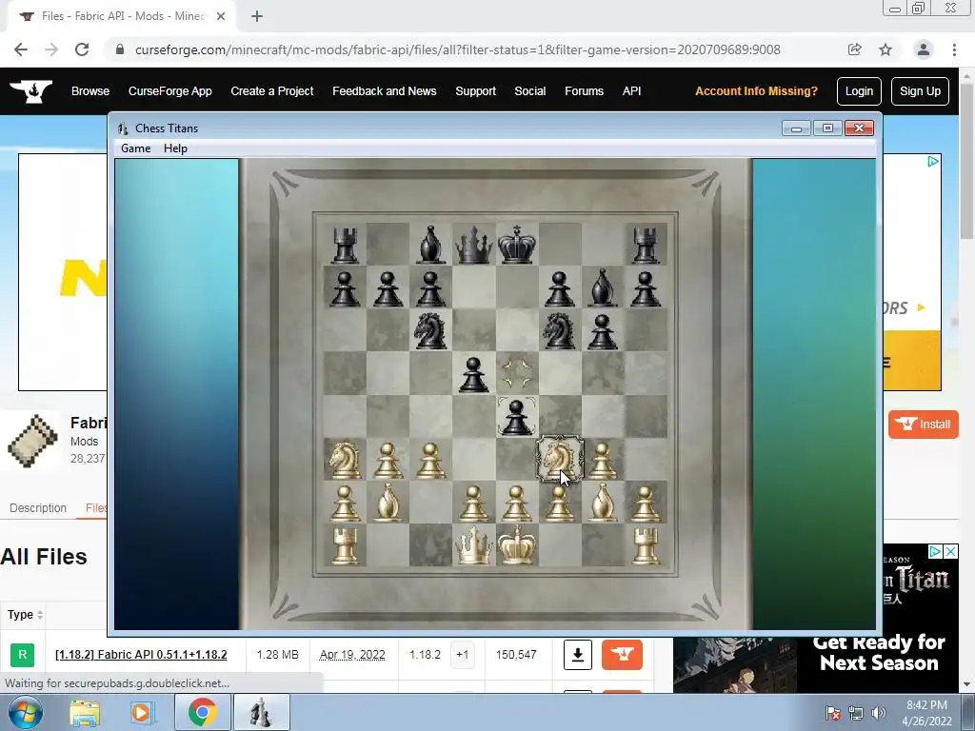Open the Game menu in Chess Titans

pyautogui.click(x=135, y=148)
